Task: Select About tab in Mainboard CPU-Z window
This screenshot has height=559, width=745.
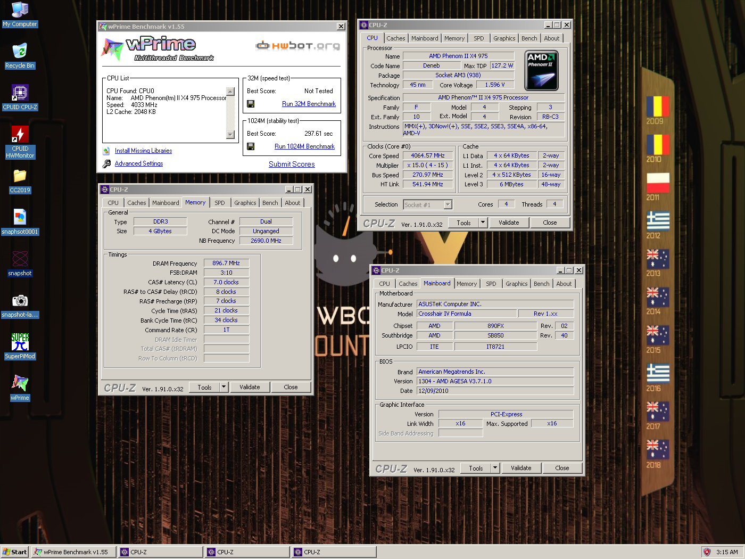Action: [564, 284]
